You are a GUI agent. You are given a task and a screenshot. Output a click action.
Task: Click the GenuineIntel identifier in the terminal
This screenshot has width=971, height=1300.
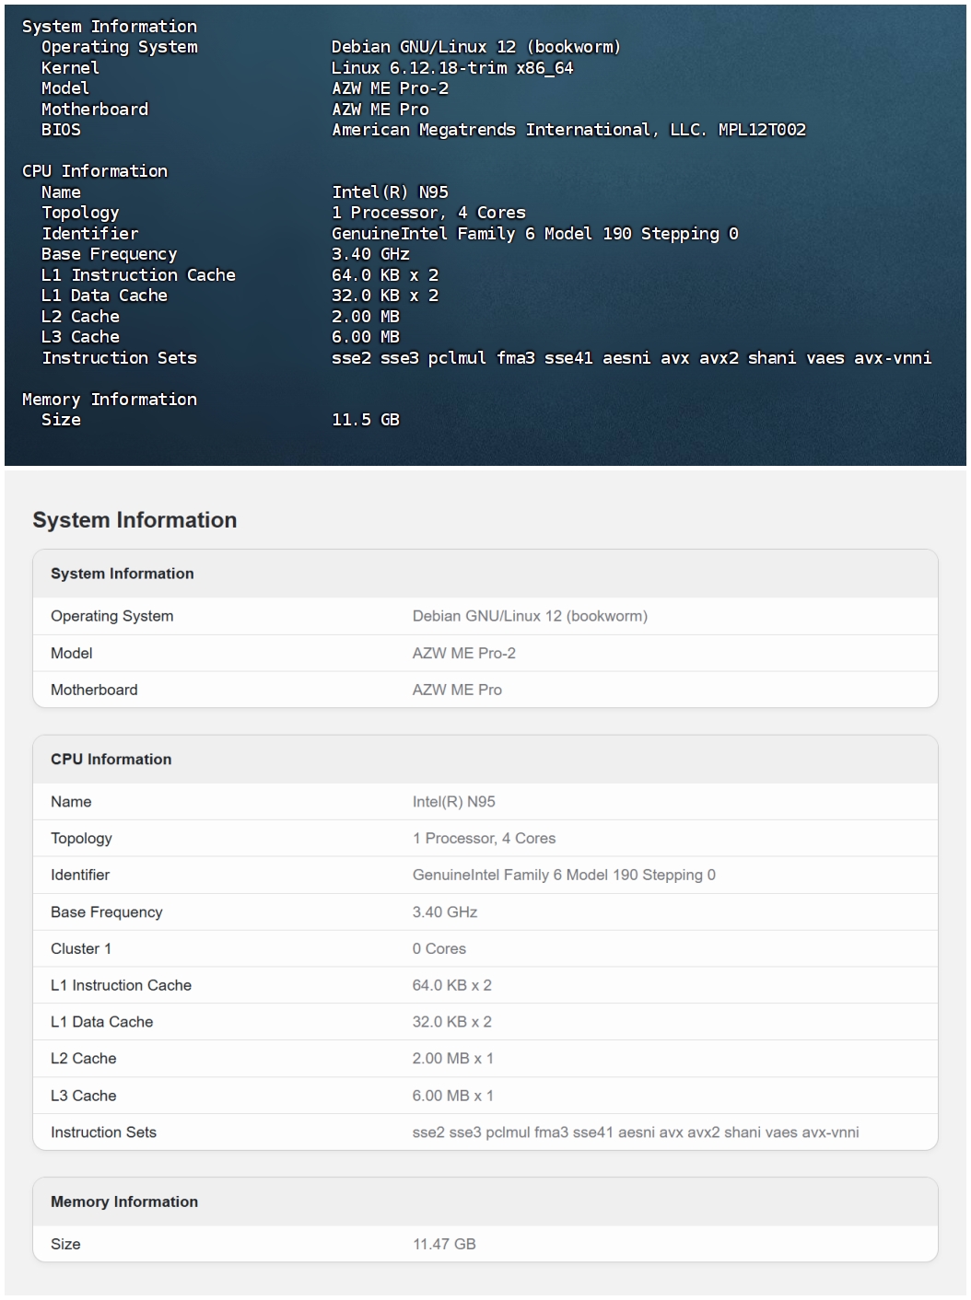535,234
